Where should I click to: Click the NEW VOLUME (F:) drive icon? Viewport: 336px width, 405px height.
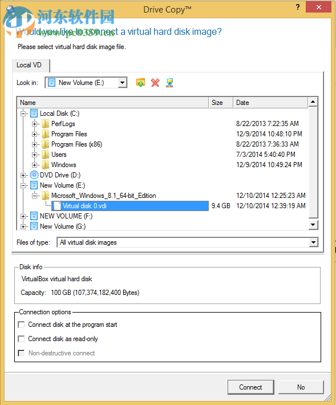click(34, 216)
